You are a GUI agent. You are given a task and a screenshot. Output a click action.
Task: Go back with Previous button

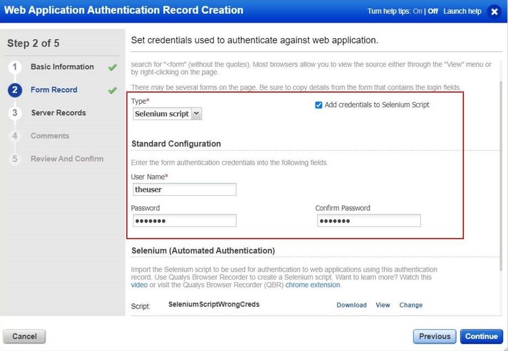click(435, 337)
